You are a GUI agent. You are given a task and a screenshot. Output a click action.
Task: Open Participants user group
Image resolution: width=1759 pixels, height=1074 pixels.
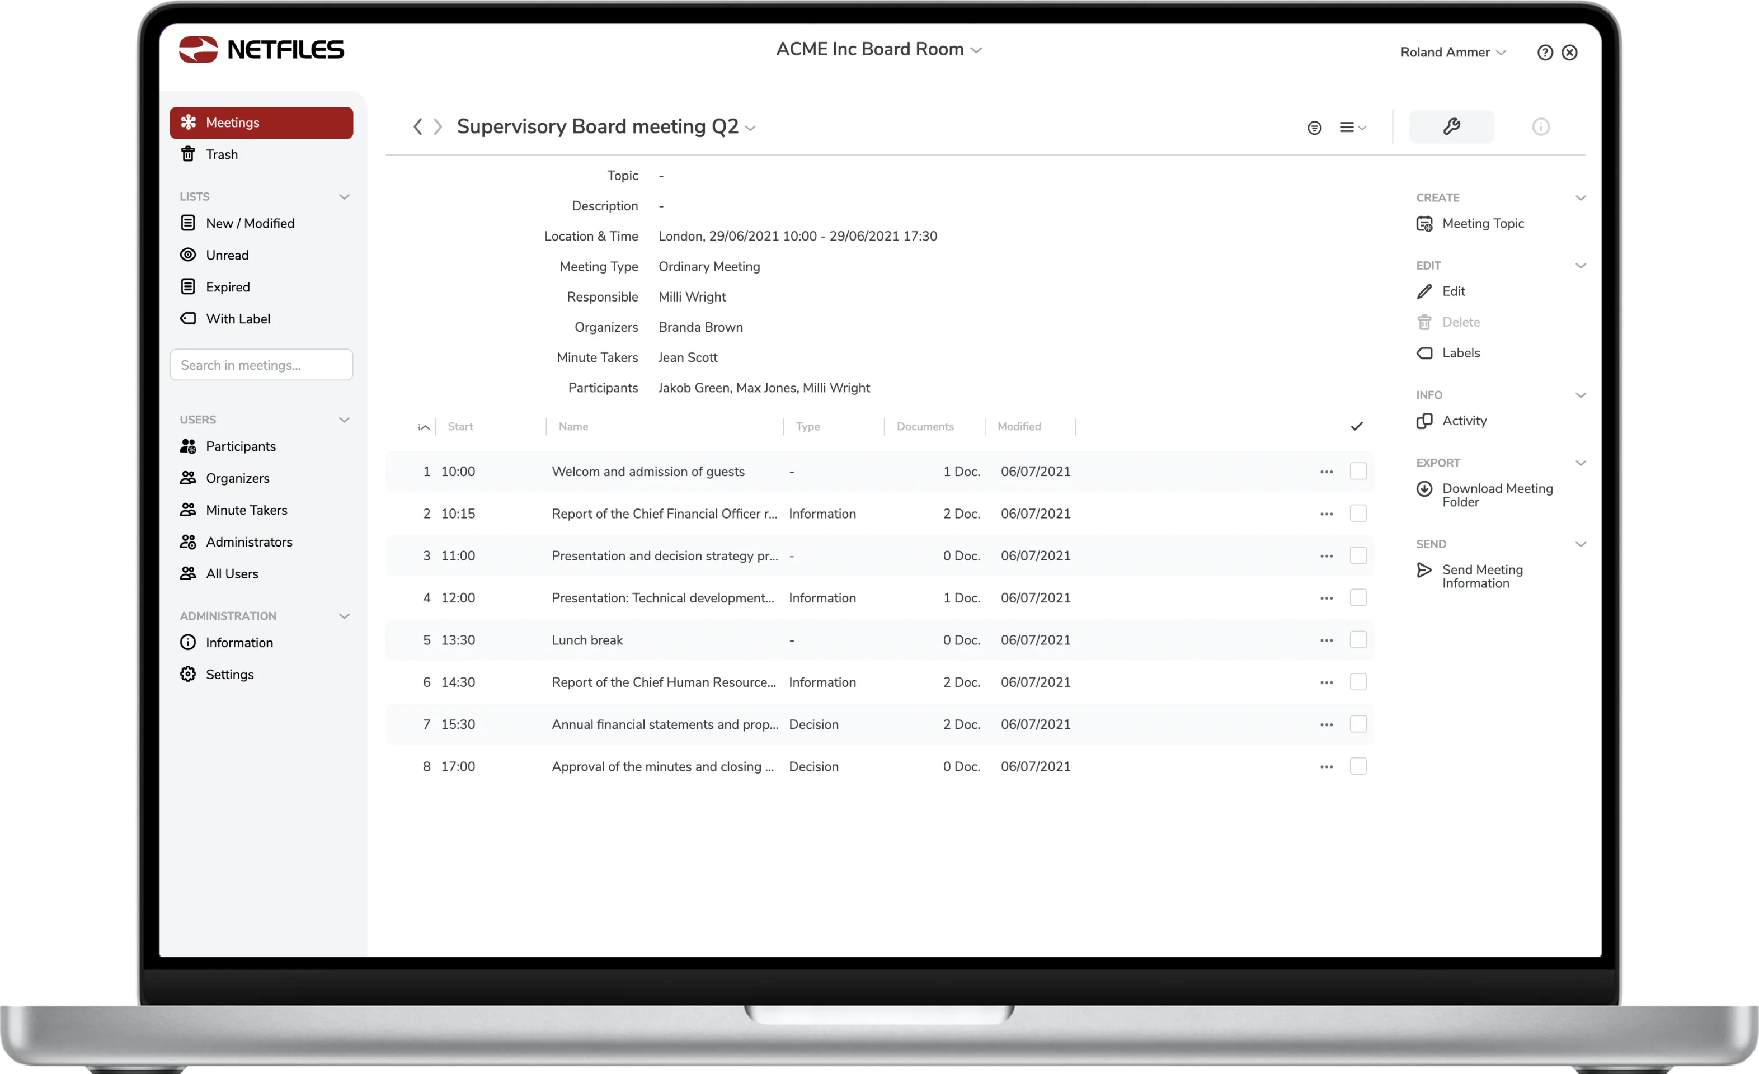click(228, 446)
